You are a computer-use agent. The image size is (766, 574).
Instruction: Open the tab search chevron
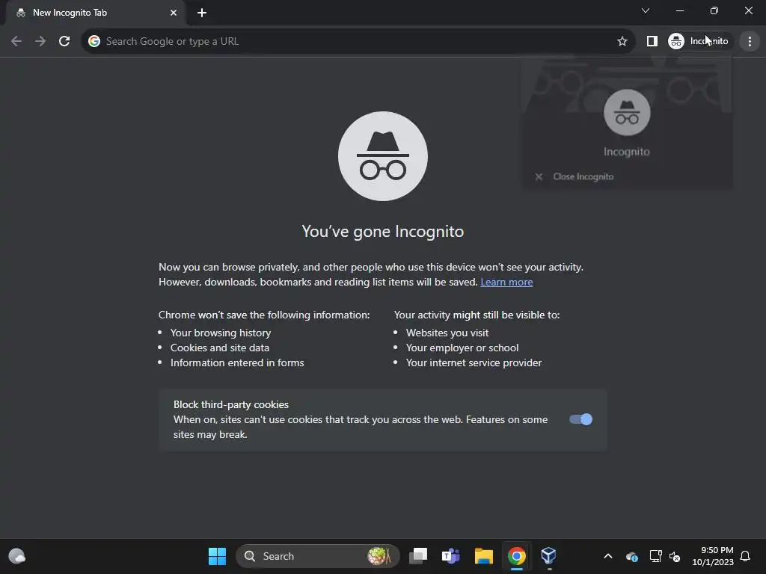click(646, 10)
